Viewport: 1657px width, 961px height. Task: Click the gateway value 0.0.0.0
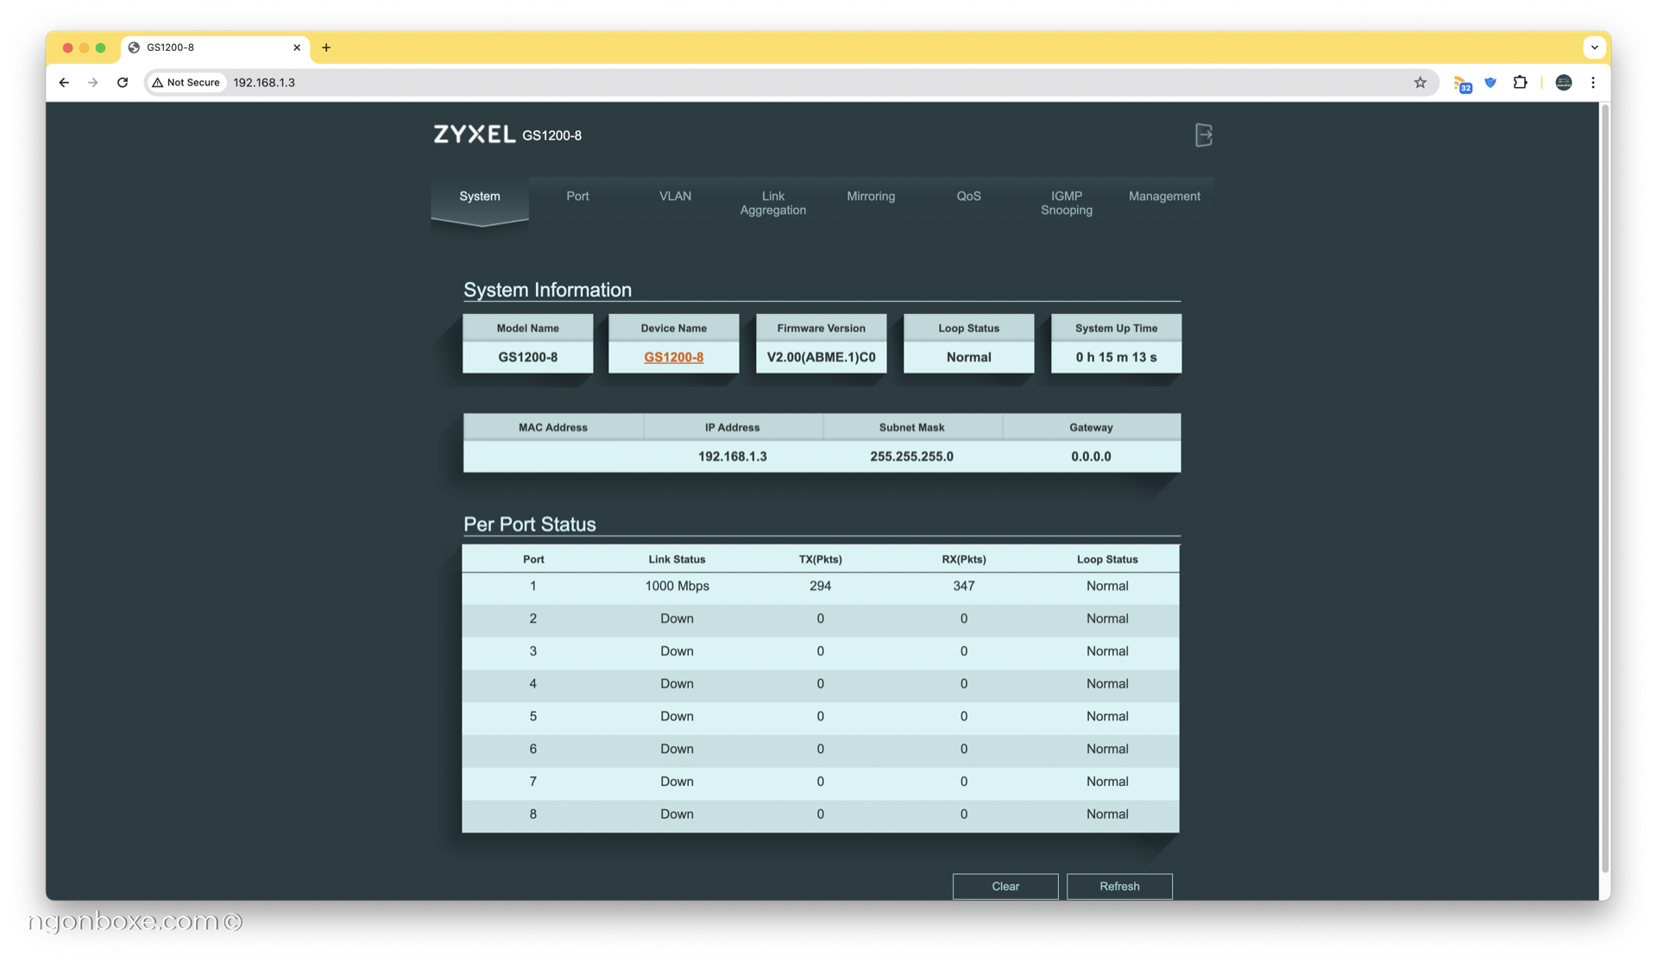1091,456
